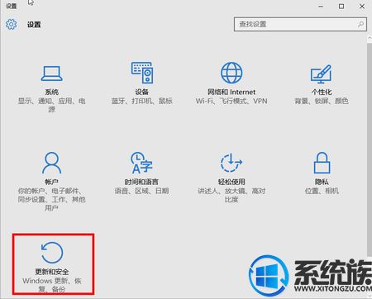372x299 pixels.
Task: Click the 更新和安全 label text
Action: (x=52, y=272)
